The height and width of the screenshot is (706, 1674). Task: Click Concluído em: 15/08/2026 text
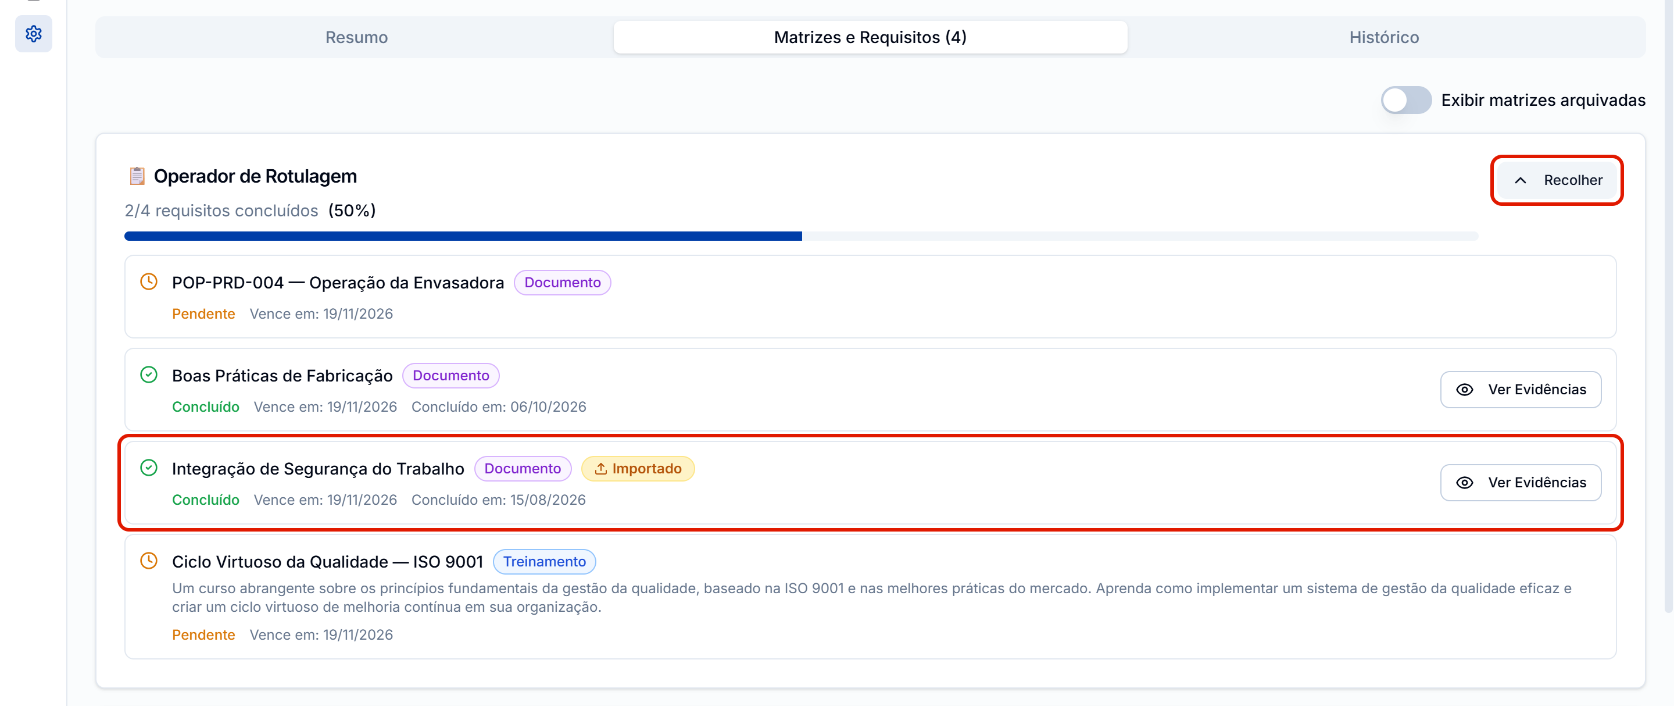coord(499,500)
